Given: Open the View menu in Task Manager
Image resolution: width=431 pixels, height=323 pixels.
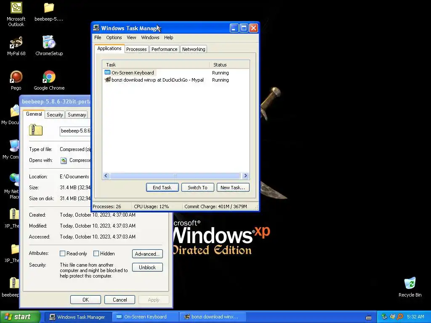Looking at the screenshot, I should (131, 37).
